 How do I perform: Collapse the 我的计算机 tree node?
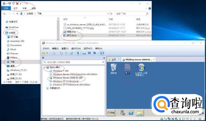click(44, 67)
